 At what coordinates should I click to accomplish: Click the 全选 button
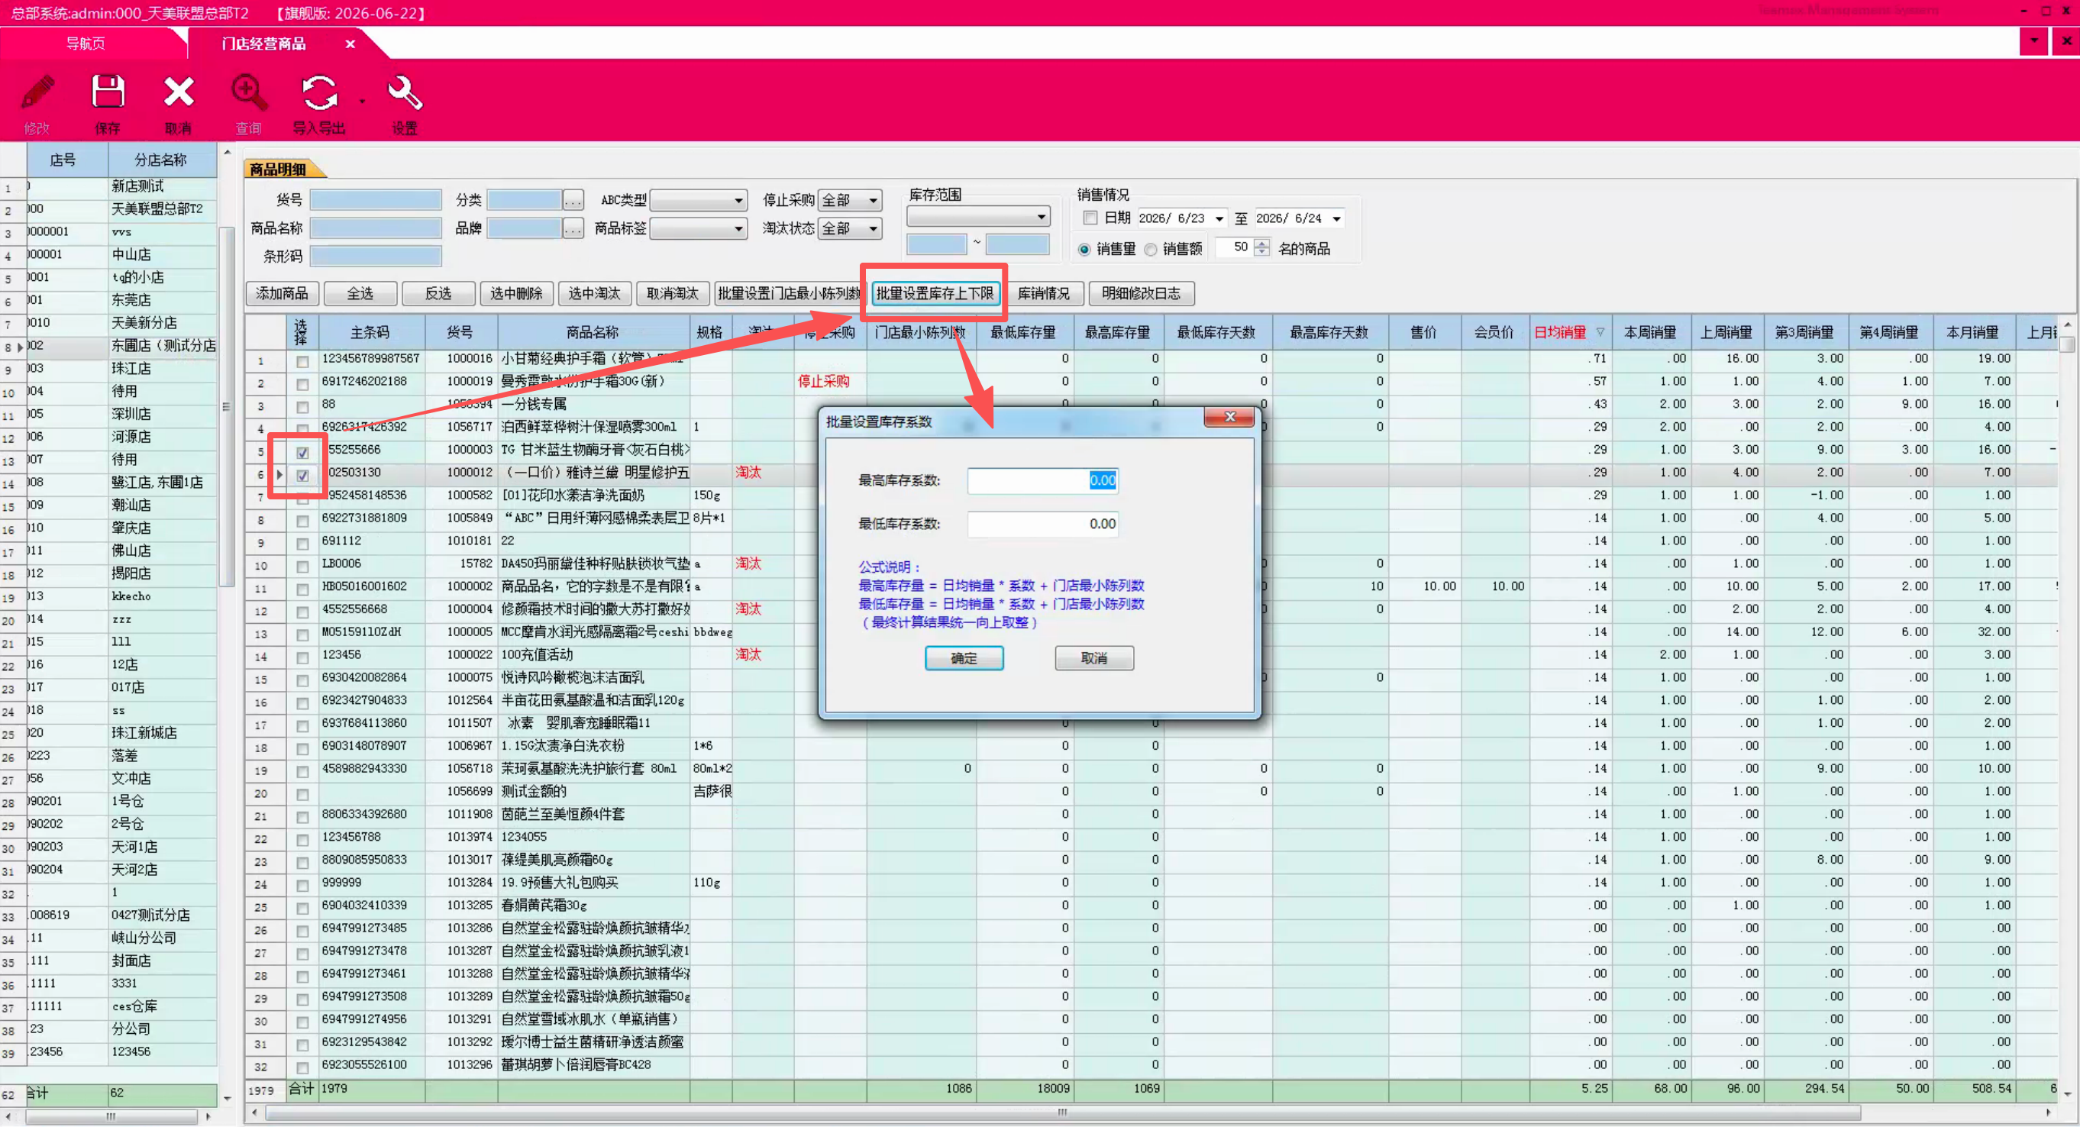tap(360, 294)
